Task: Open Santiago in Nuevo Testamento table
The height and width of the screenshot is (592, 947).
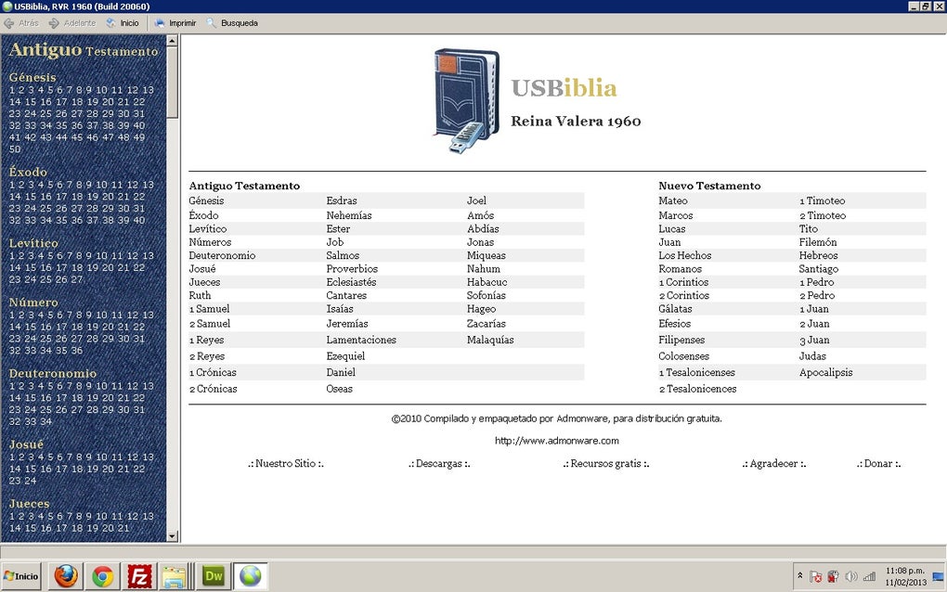Action: pos(819,269)
